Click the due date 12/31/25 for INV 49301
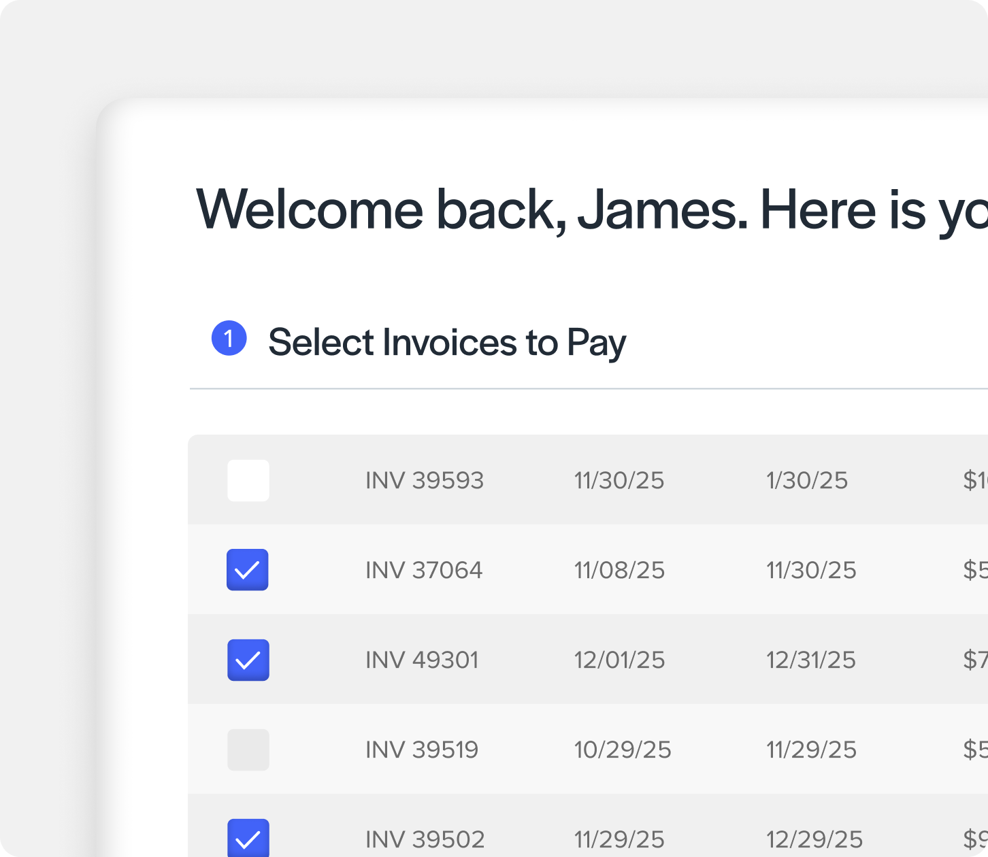 810,660
